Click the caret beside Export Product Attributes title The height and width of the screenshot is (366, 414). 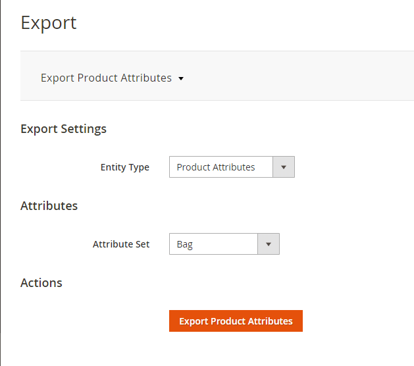point(181,78)
